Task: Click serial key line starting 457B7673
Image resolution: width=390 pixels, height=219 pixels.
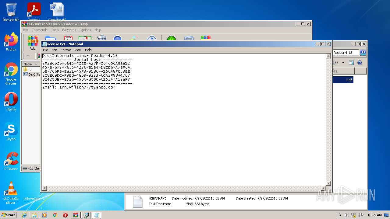Action: [86, 68]
